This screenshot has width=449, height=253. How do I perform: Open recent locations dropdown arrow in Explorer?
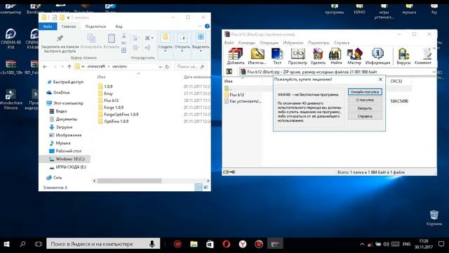(x=62, y=67)
